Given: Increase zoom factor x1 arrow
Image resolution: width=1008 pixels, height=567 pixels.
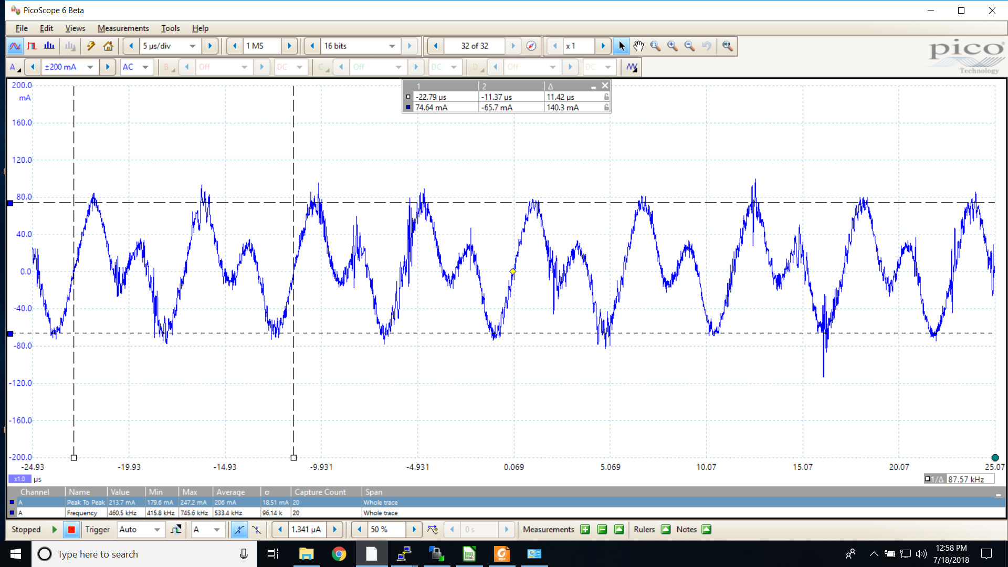Looking at the screenshot, I should 603,46.
